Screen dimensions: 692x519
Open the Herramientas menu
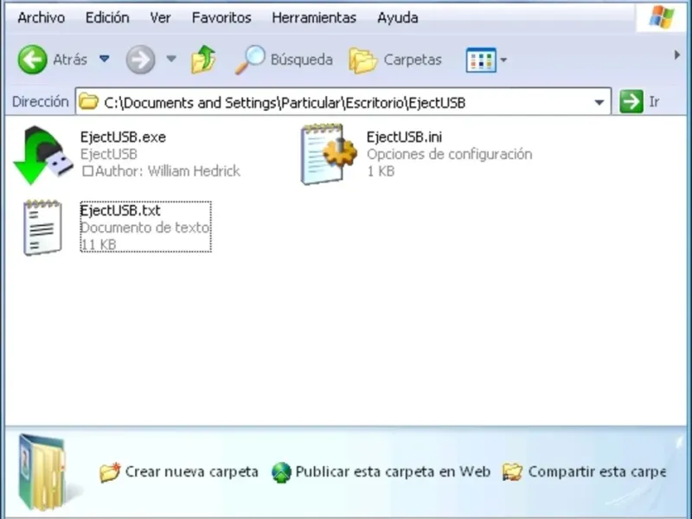[x=314, y=17]
